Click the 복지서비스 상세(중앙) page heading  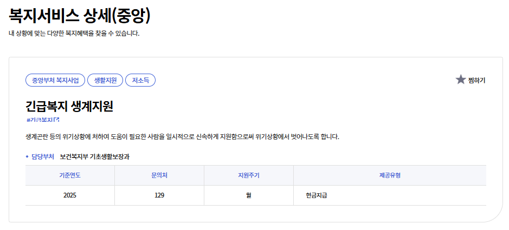(x=80, y=16)
